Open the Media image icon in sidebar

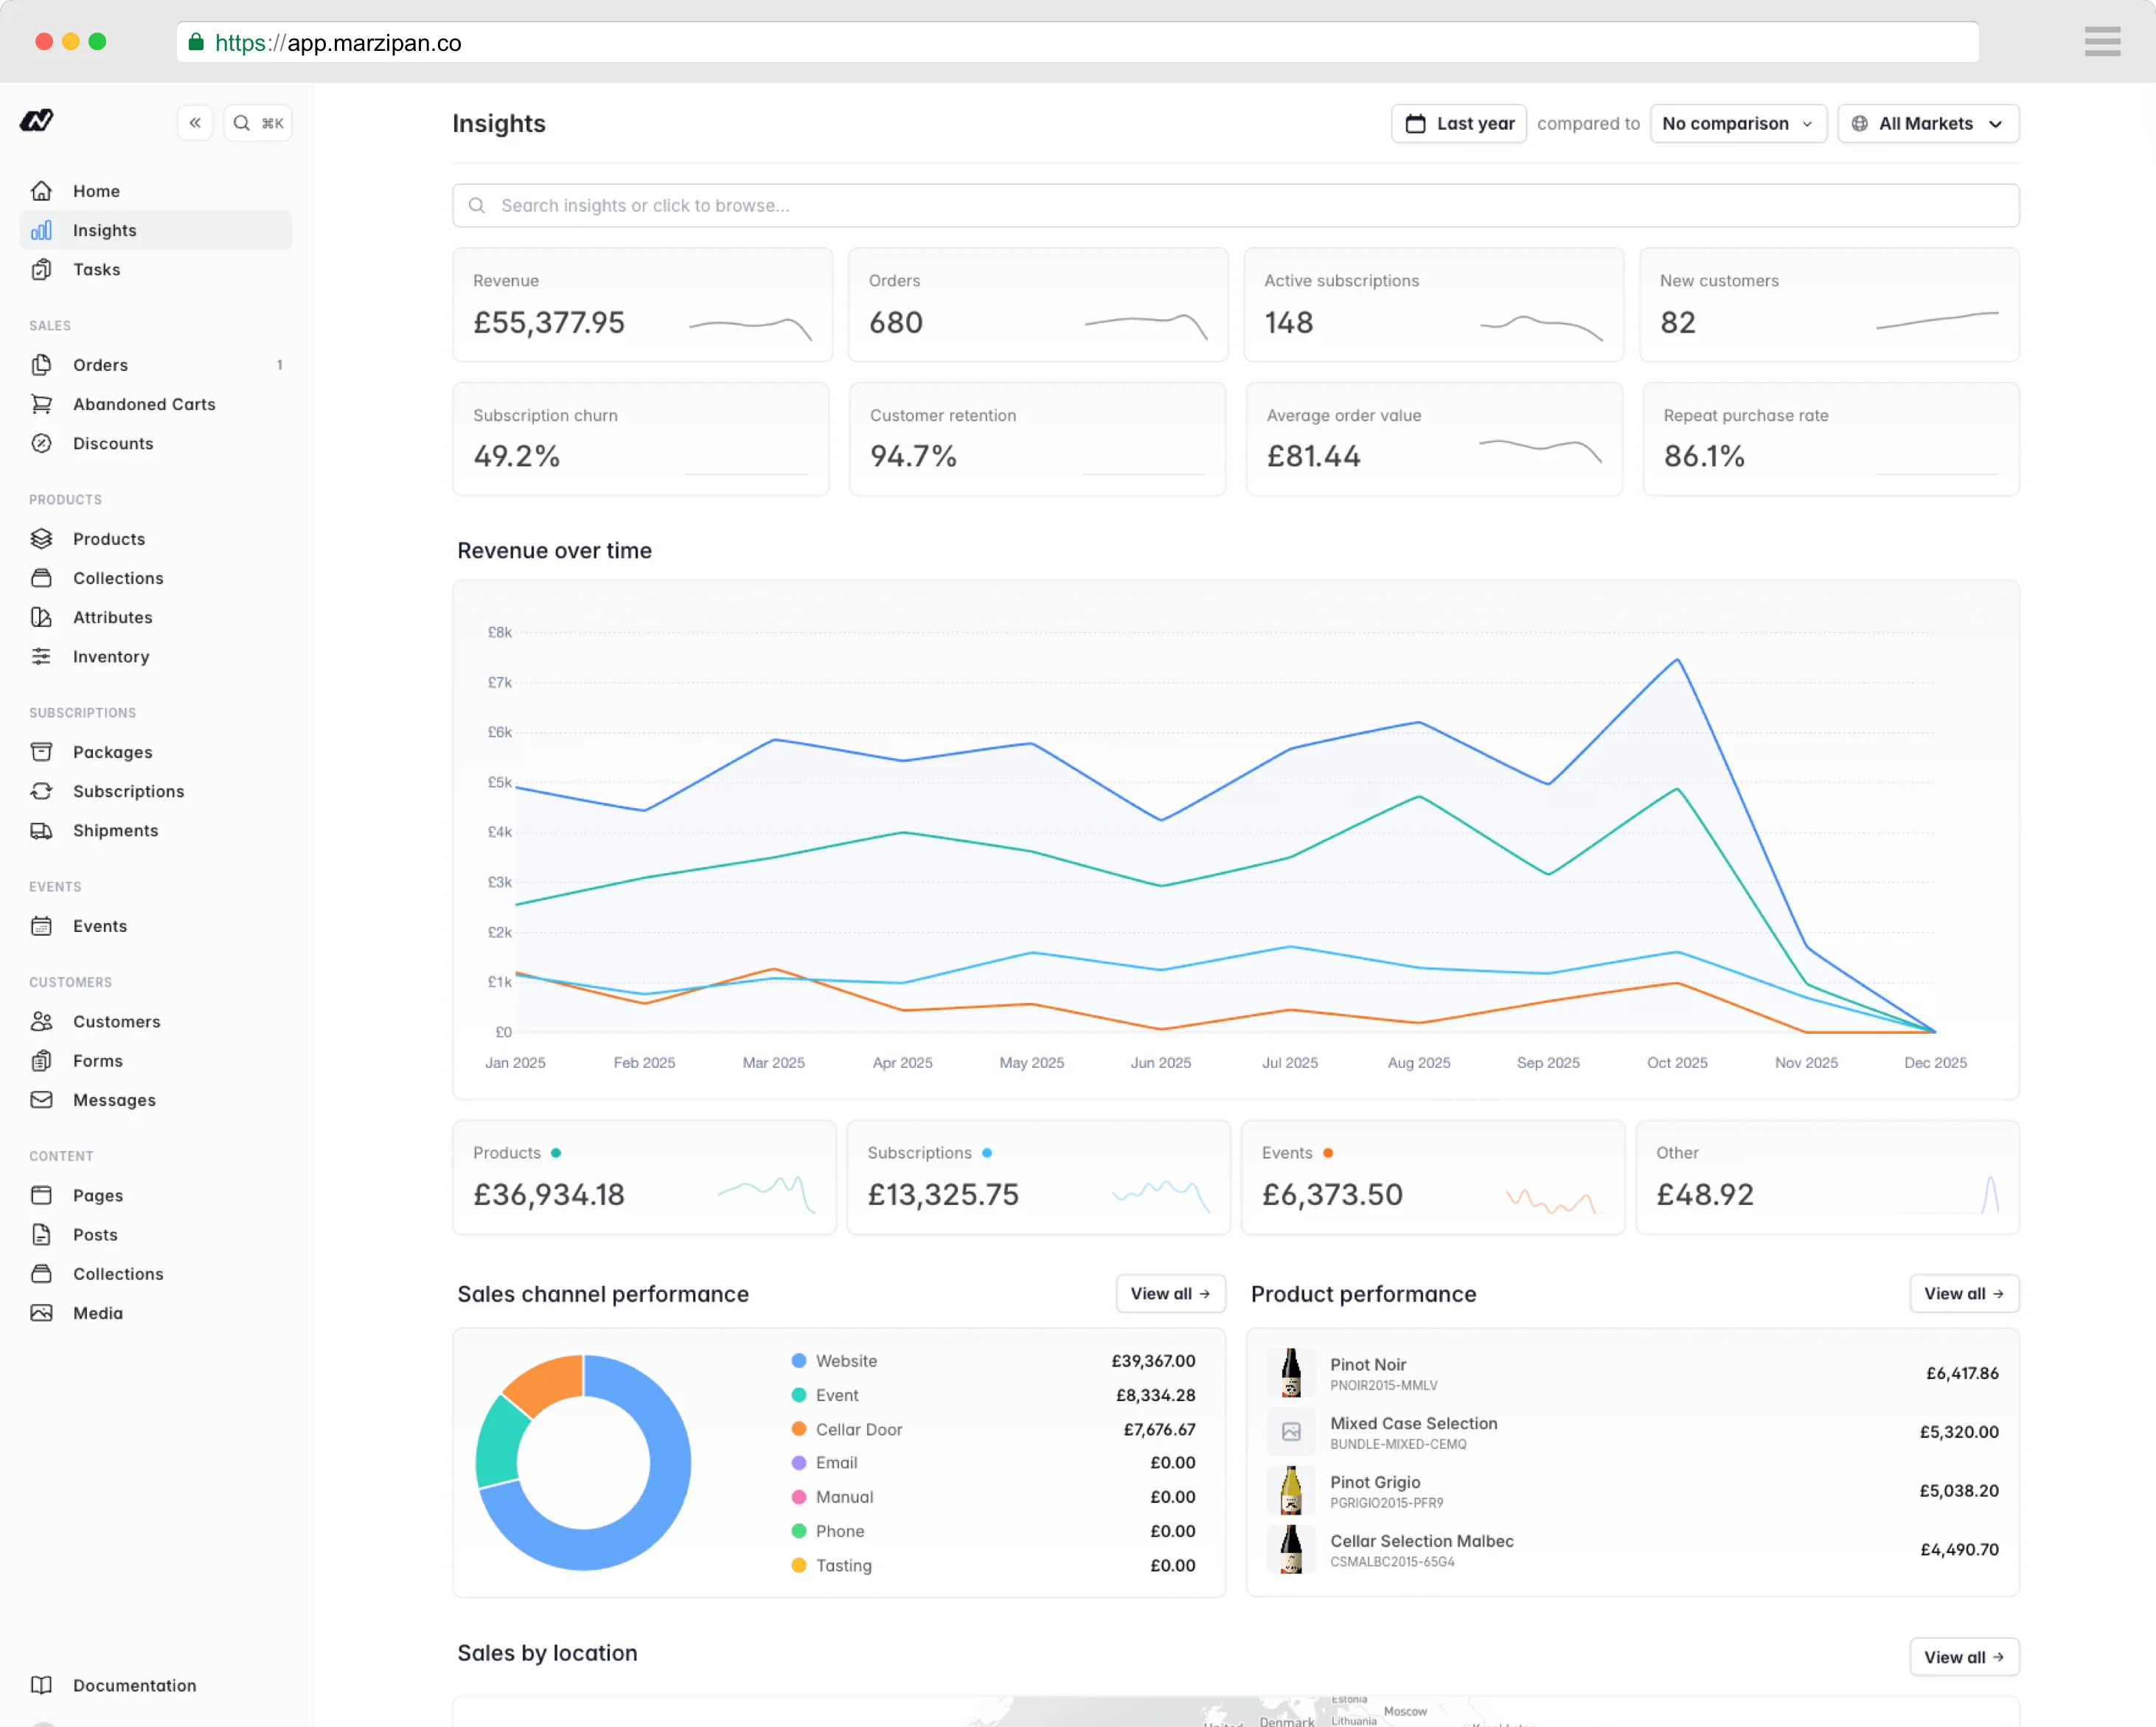coord(42,1313)
